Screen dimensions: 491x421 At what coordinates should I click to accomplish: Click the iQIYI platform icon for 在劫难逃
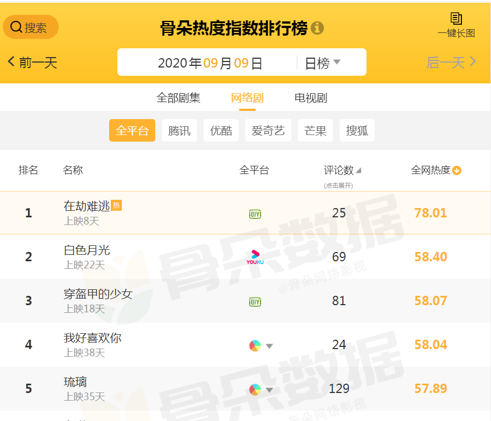coord(255,214)
